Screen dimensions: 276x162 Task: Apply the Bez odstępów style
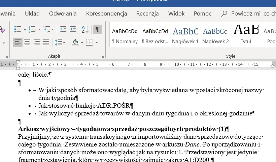155,36
